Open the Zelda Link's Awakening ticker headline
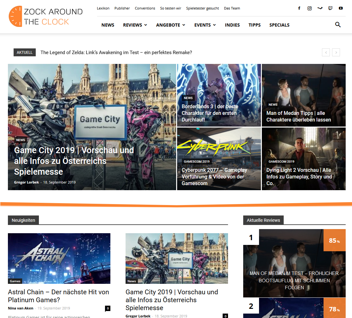This screenshot has height=318, width=352. tap(116, 52)
